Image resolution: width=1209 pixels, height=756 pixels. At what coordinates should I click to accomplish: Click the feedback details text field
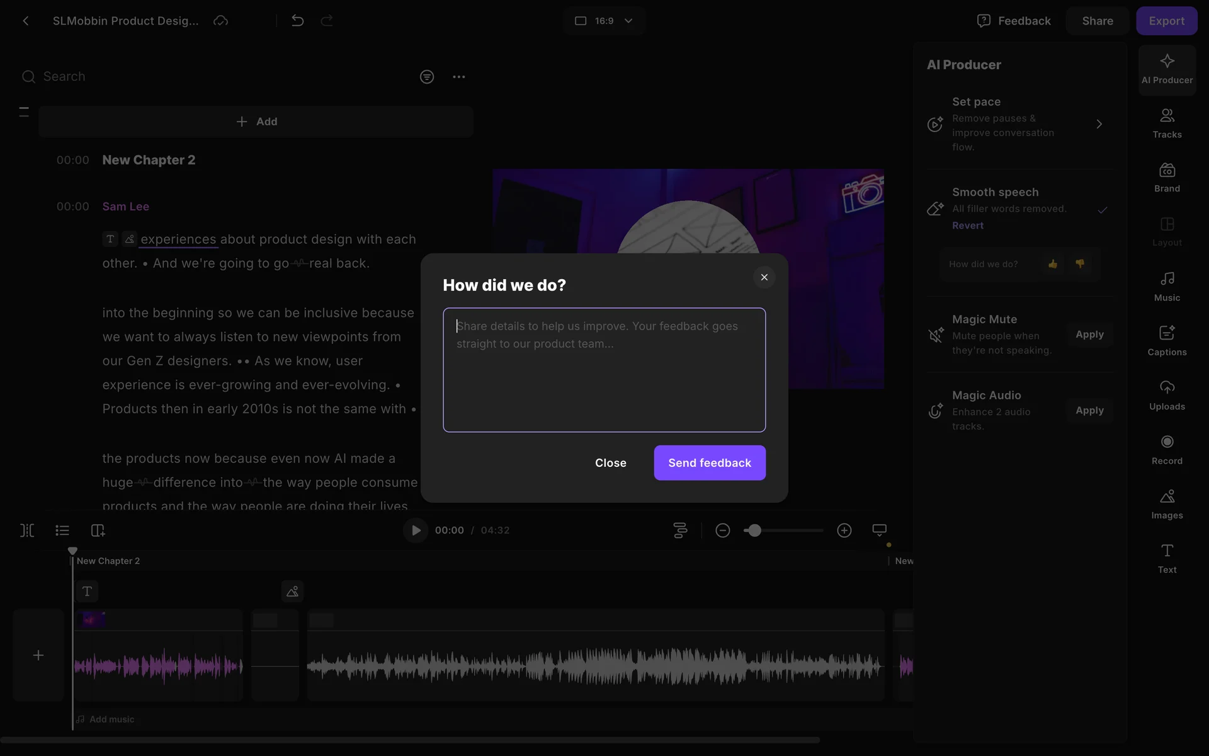(x=604, y=370)
